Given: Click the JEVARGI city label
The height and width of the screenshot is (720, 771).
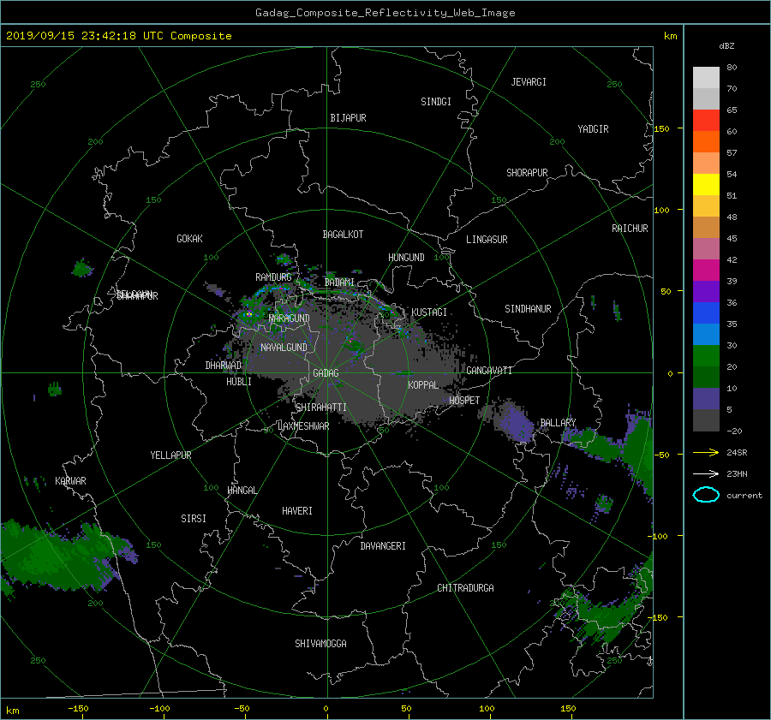Looking at the screenshot, I should point(529,82).
